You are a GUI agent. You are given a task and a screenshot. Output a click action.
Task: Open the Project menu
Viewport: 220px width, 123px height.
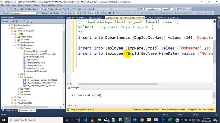pos(28,5)
